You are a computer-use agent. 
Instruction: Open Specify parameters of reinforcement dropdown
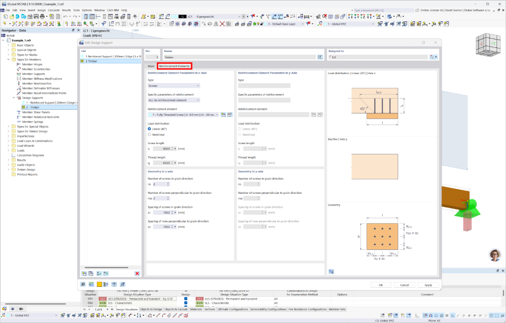click(174, 100)
